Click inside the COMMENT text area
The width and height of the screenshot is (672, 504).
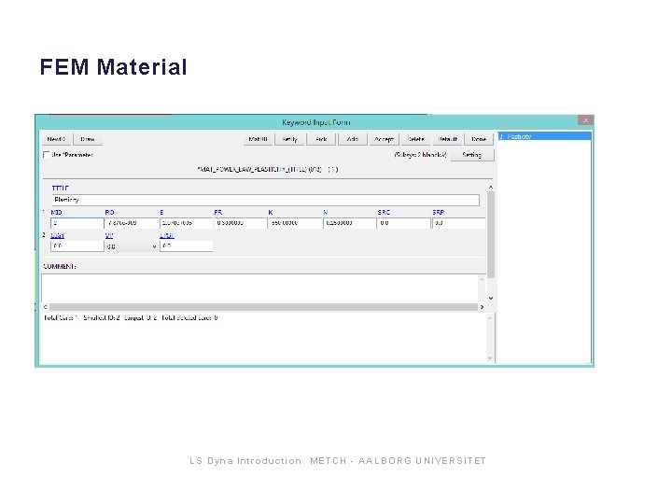tap(259, 288)
